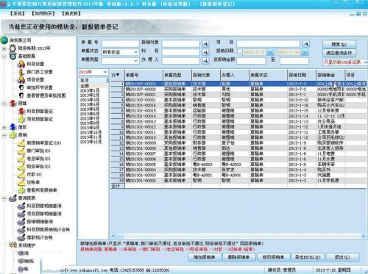This screenshot has height=274, width=368.
Task: Enable the 报销日期 filter checkbox
Action: tap(239, 52)
